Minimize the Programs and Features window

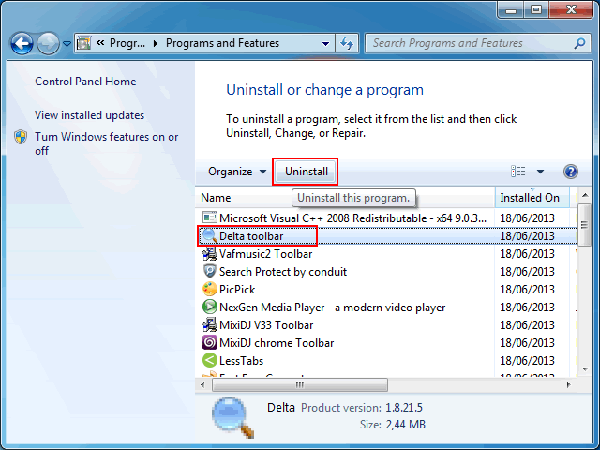511,10
